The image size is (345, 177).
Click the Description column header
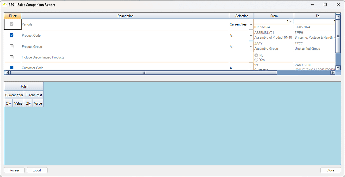(125, 16)
